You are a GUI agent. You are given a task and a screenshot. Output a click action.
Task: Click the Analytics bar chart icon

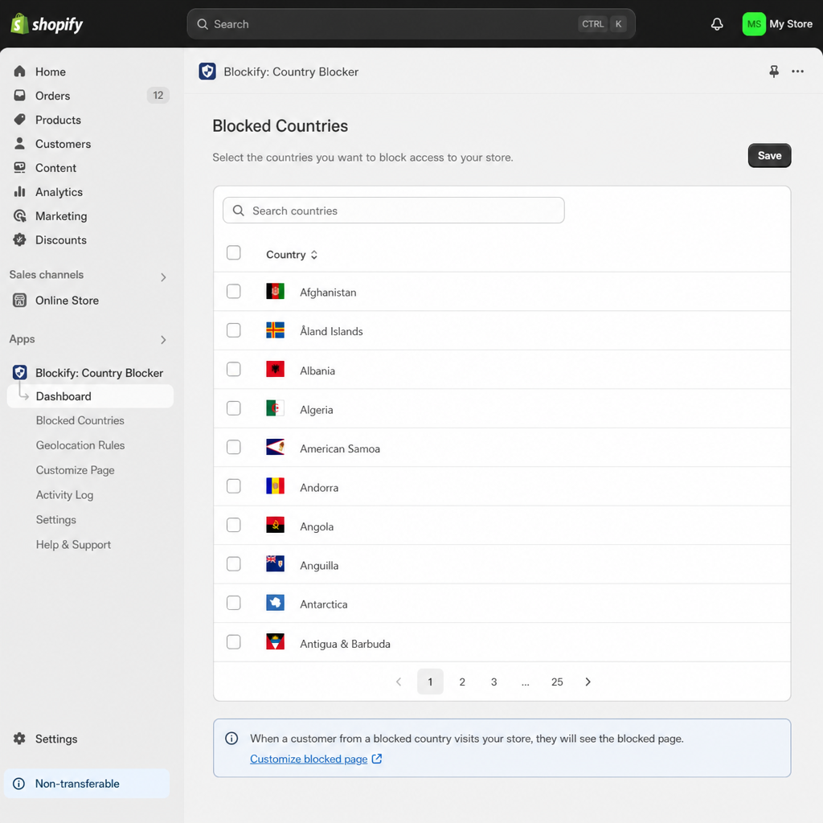tap(20, 191)
